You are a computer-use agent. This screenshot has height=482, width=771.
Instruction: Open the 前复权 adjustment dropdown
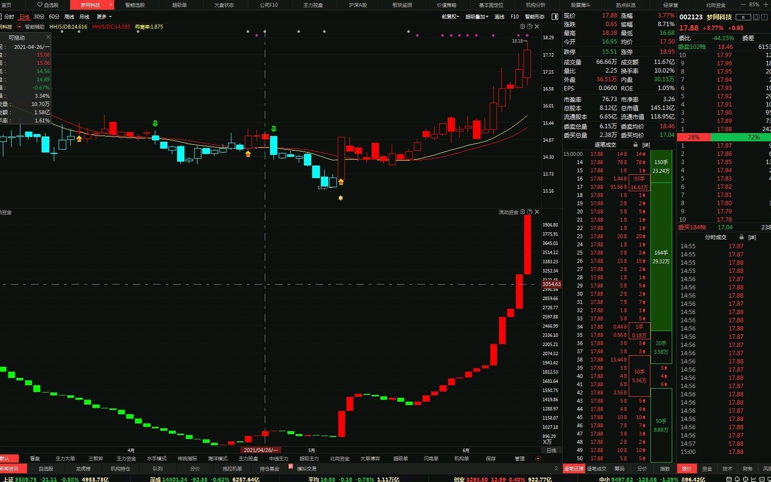click(450, 16)
